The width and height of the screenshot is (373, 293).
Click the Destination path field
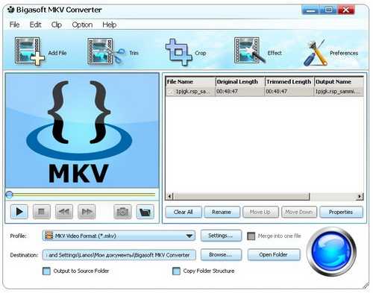[x=119, y=255]
